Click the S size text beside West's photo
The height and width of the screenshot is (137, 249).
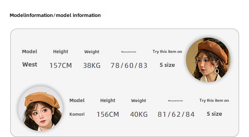(167, 65)
